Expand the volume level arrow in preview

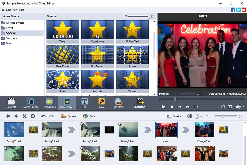pos(244,107)
